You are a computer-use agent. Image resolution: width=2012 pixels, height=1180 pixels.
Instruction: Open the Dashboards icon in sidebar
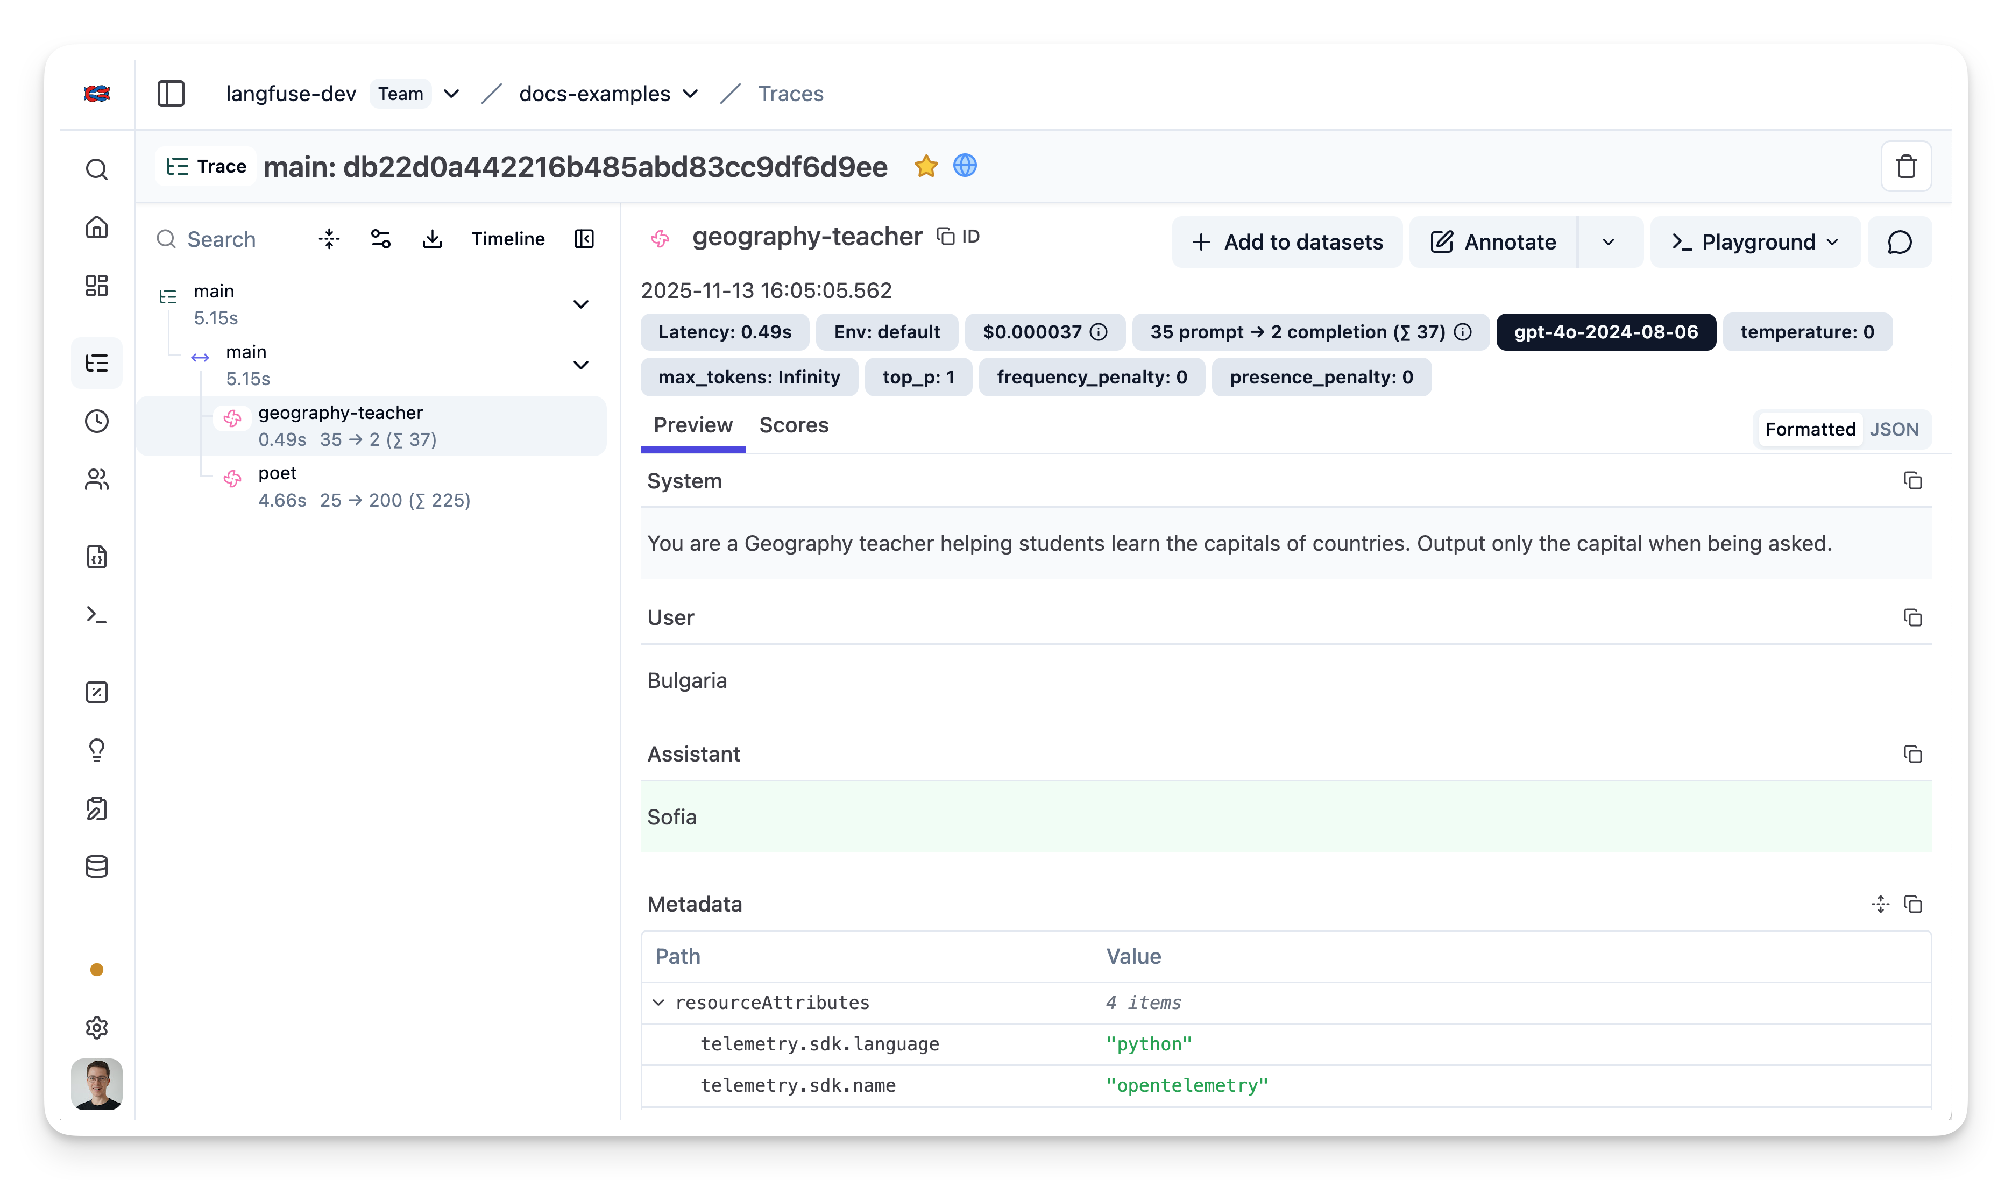97,286
